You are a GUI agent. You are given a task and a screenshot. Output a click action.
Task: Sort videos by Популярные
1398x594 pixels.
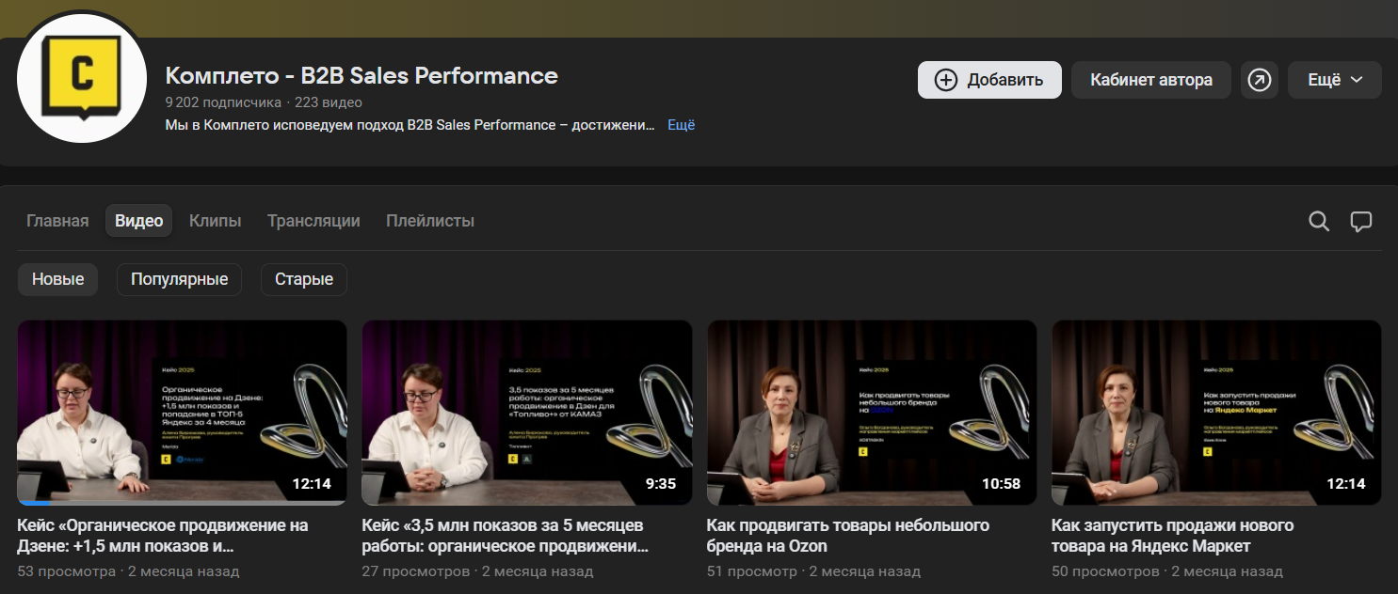pos(179,279)
